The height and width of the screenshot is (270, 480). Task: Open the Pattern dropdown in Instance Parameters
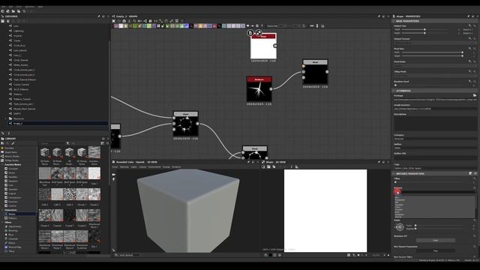coord(435,192)
